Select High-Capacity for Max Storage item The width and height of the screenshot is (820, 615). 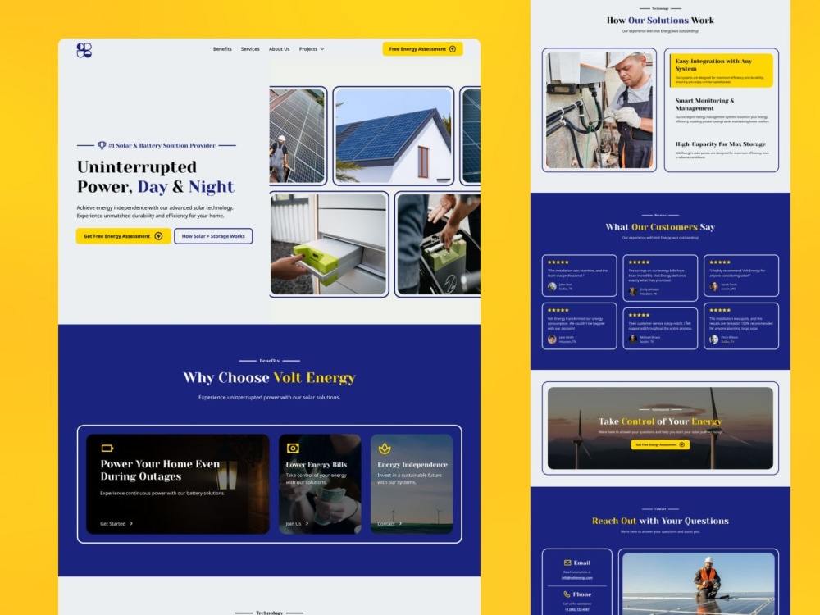click(x=722, y=150)
